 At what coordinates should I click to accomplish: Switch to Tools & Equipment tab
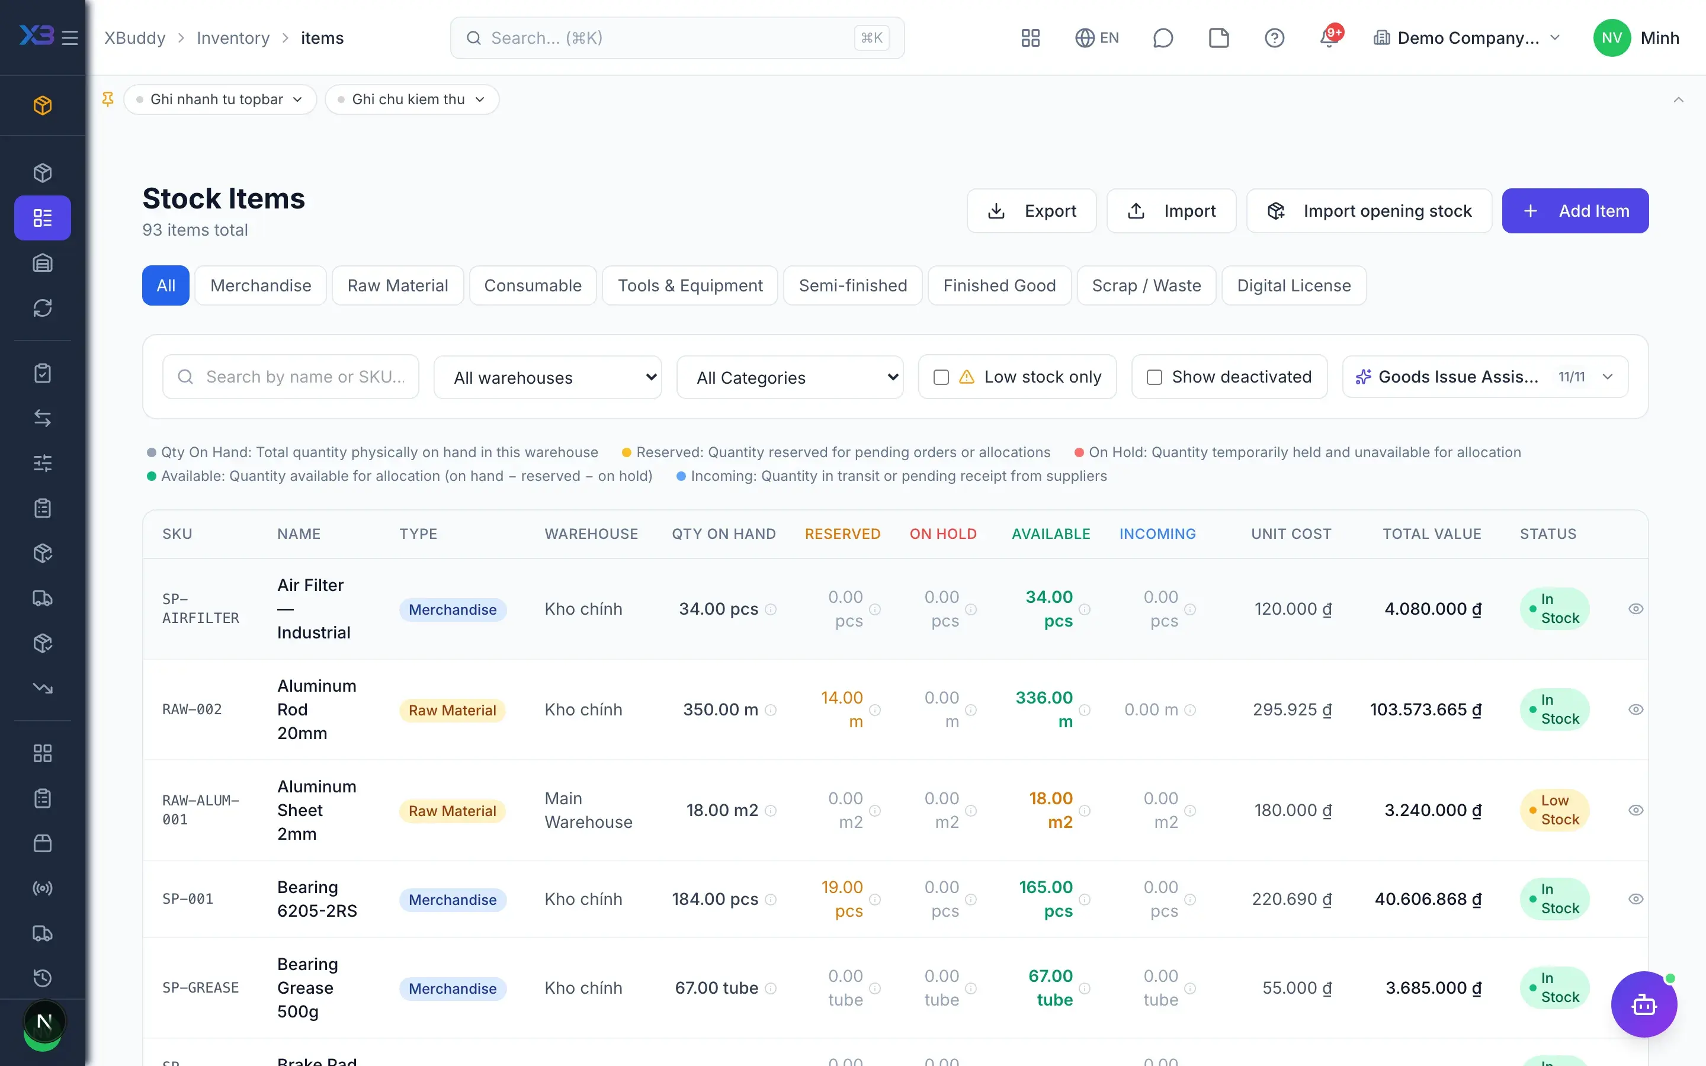click(690, 285)
